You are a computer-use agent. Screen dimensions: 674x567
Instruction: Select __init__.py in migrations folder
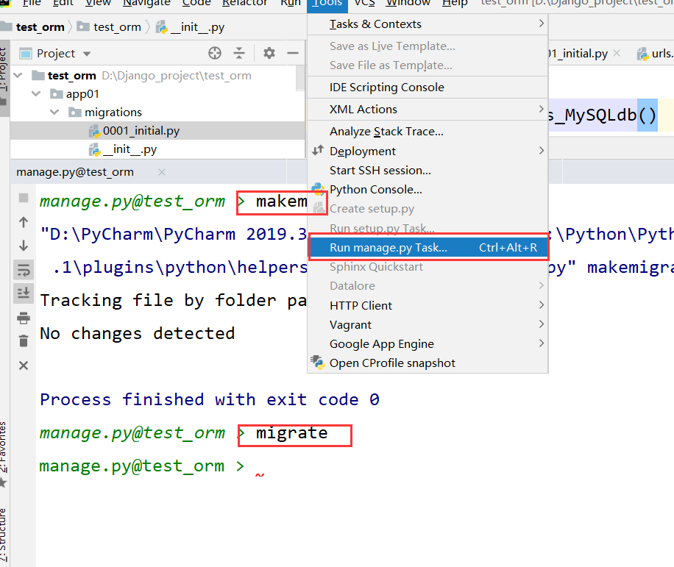tap(157, 149)
